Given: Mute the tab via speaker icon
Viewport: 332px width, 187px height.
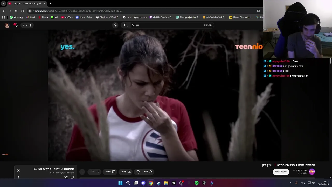Looking at the screenshot, I should pos(40,4).
